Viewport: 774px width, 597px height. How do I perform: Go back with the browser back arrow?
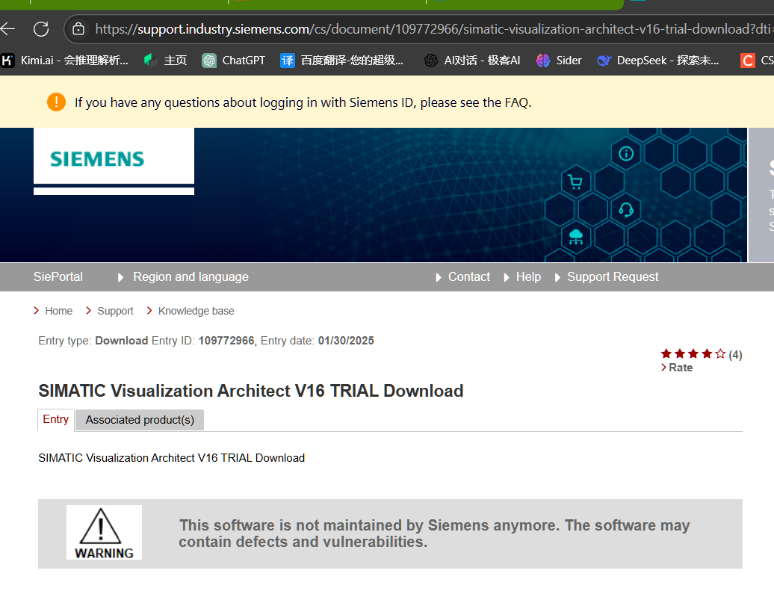pyautogui.click(x=7, y=29)
